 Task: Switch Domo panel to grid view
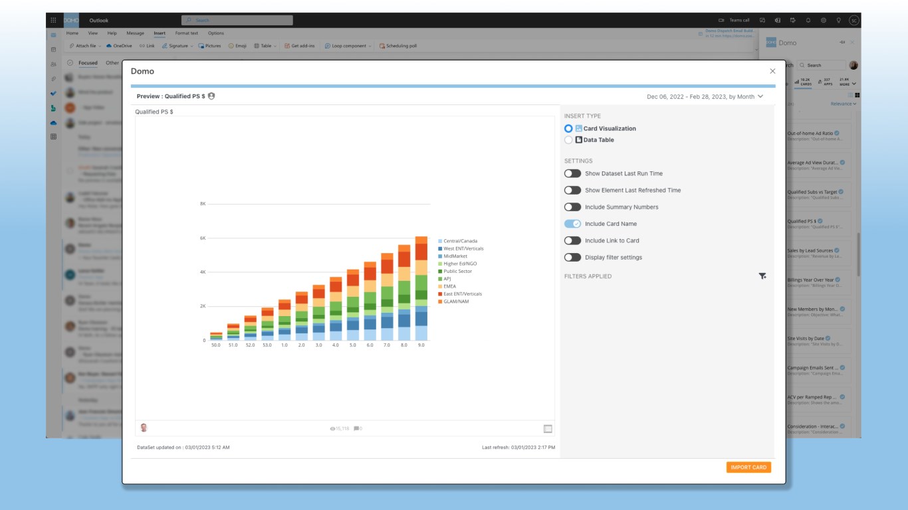pyautogui.click(x=857, y=96)
